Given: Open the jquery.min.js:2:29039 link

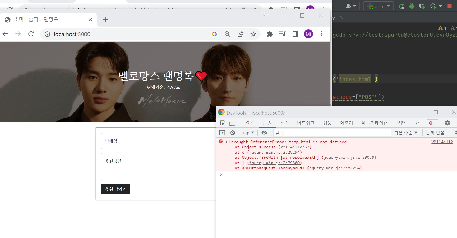Looking at the screenshot, I should (x=349, y=157).
